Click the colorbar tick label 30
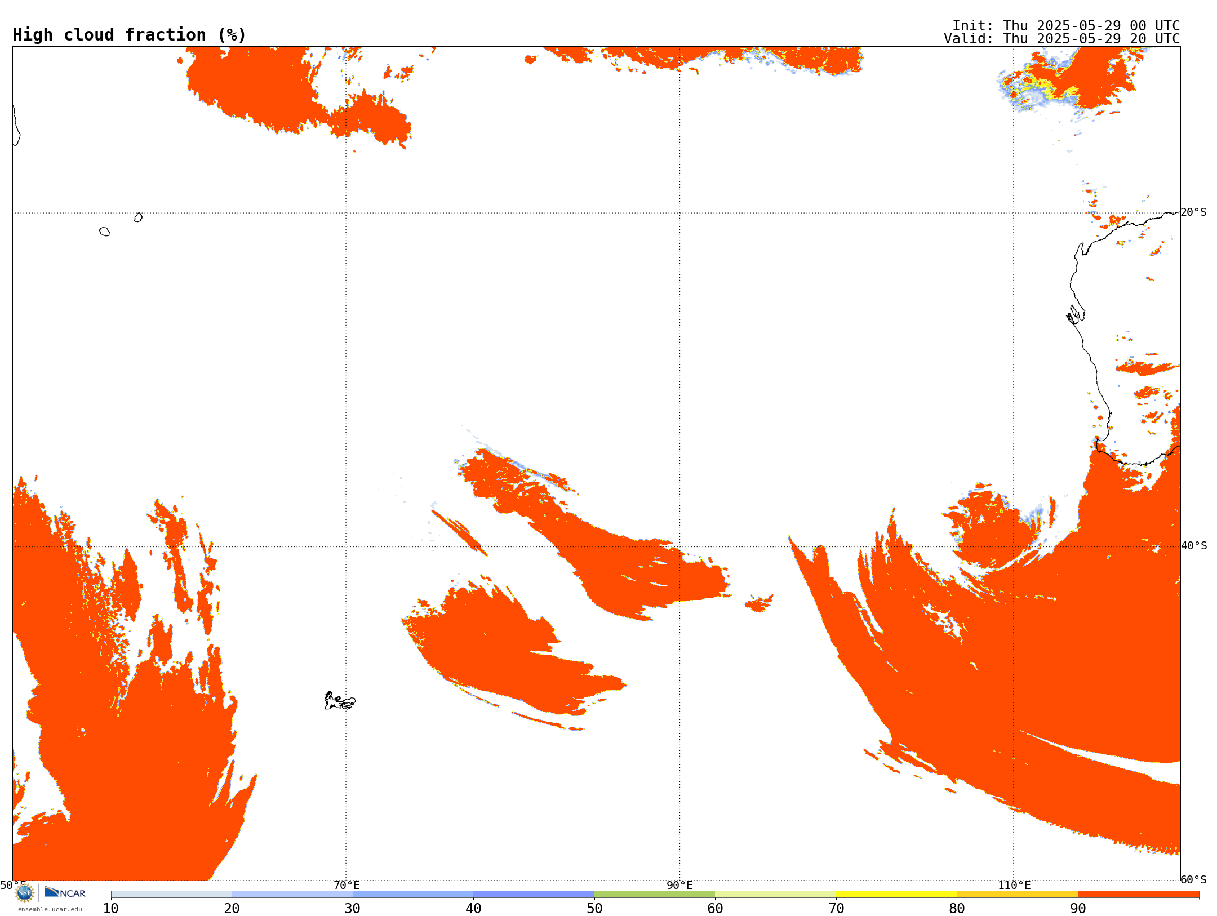The image size is (1217, 916). pos(353,908)
